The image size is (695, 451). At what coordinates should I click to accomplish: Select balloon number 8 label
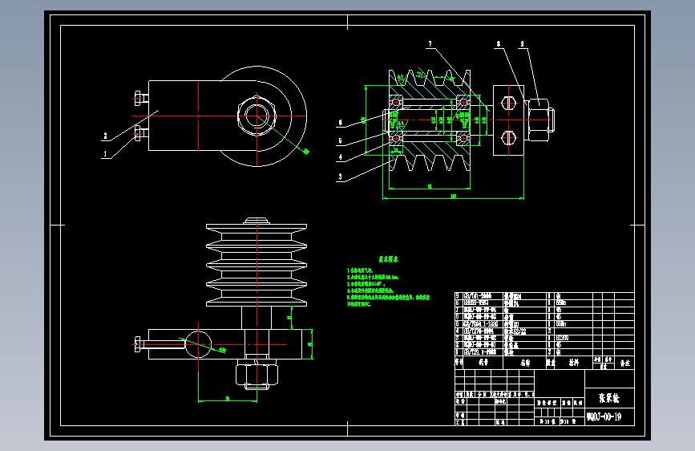499,44
